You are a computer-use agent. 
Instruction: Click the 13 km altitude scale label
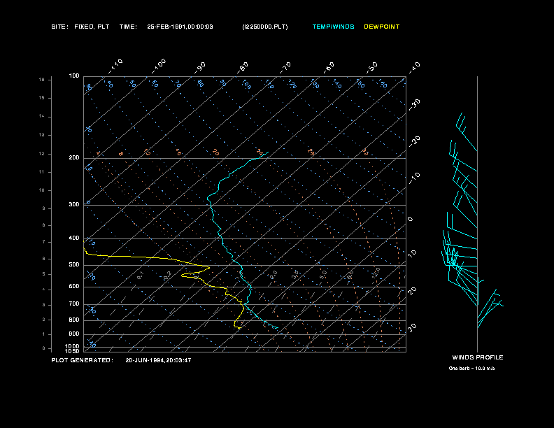coord(42,135)
